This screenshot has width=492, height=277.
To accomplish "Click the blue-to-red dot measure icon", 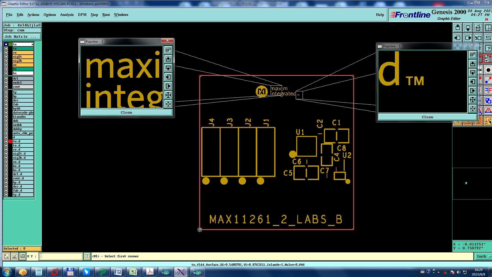I will coord(488,80).
